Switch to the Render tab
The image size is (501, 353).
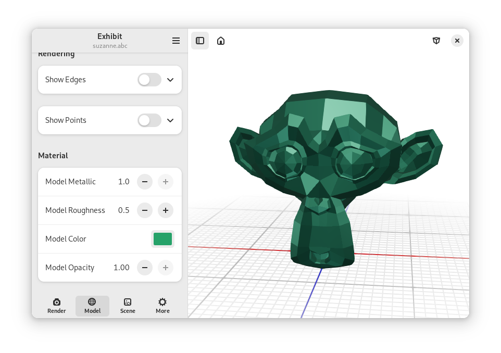[x=57, y=306]
